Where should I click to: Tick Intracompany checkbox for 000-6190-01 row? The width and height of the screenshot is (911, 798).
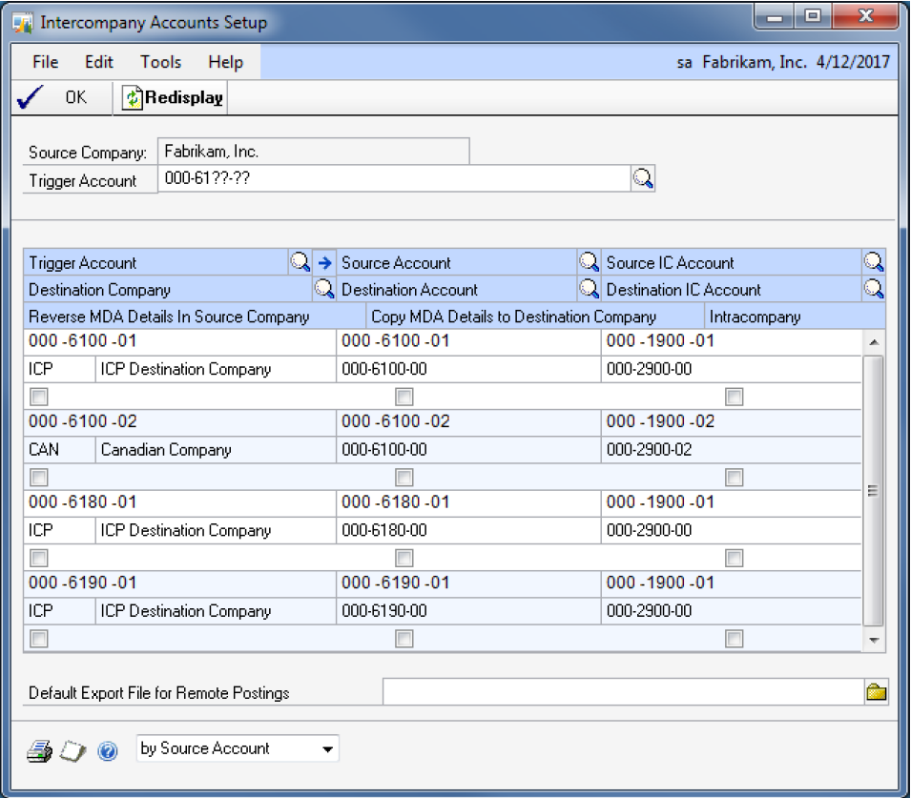(x=734, y=638)
